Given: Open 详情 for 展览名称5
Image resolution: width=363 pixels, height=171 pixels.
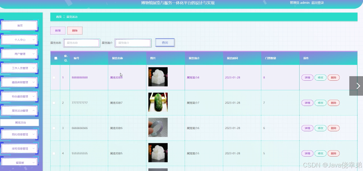Looking at the screenshot, I should tap(307, 153).
